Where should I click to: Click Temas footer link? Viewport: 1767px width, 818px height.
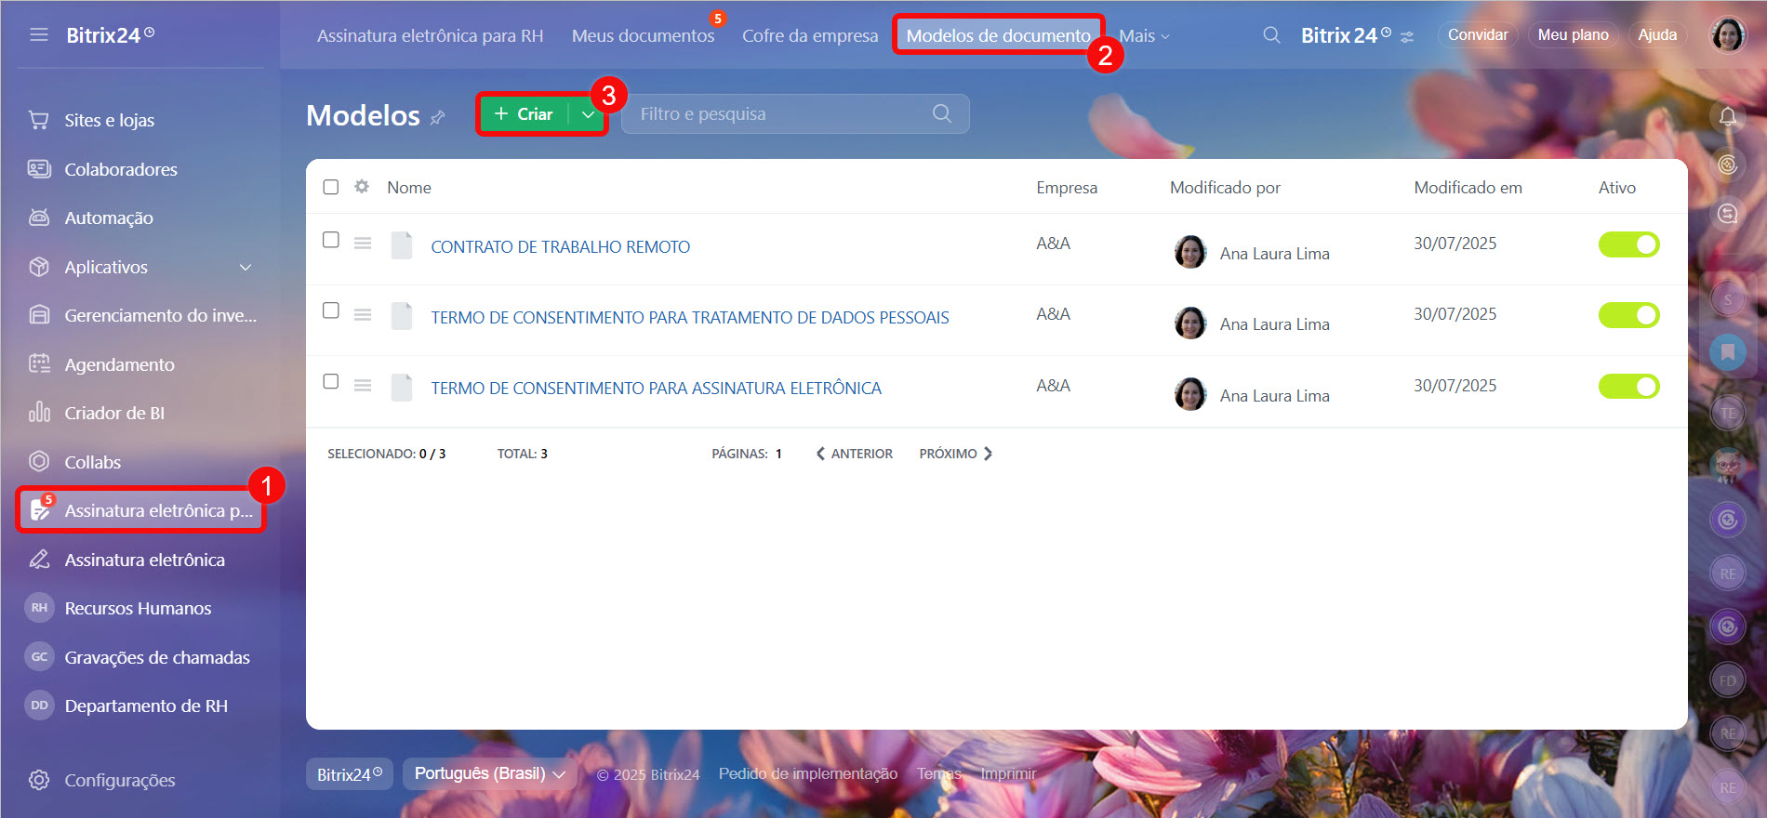[x=938, y=773]
